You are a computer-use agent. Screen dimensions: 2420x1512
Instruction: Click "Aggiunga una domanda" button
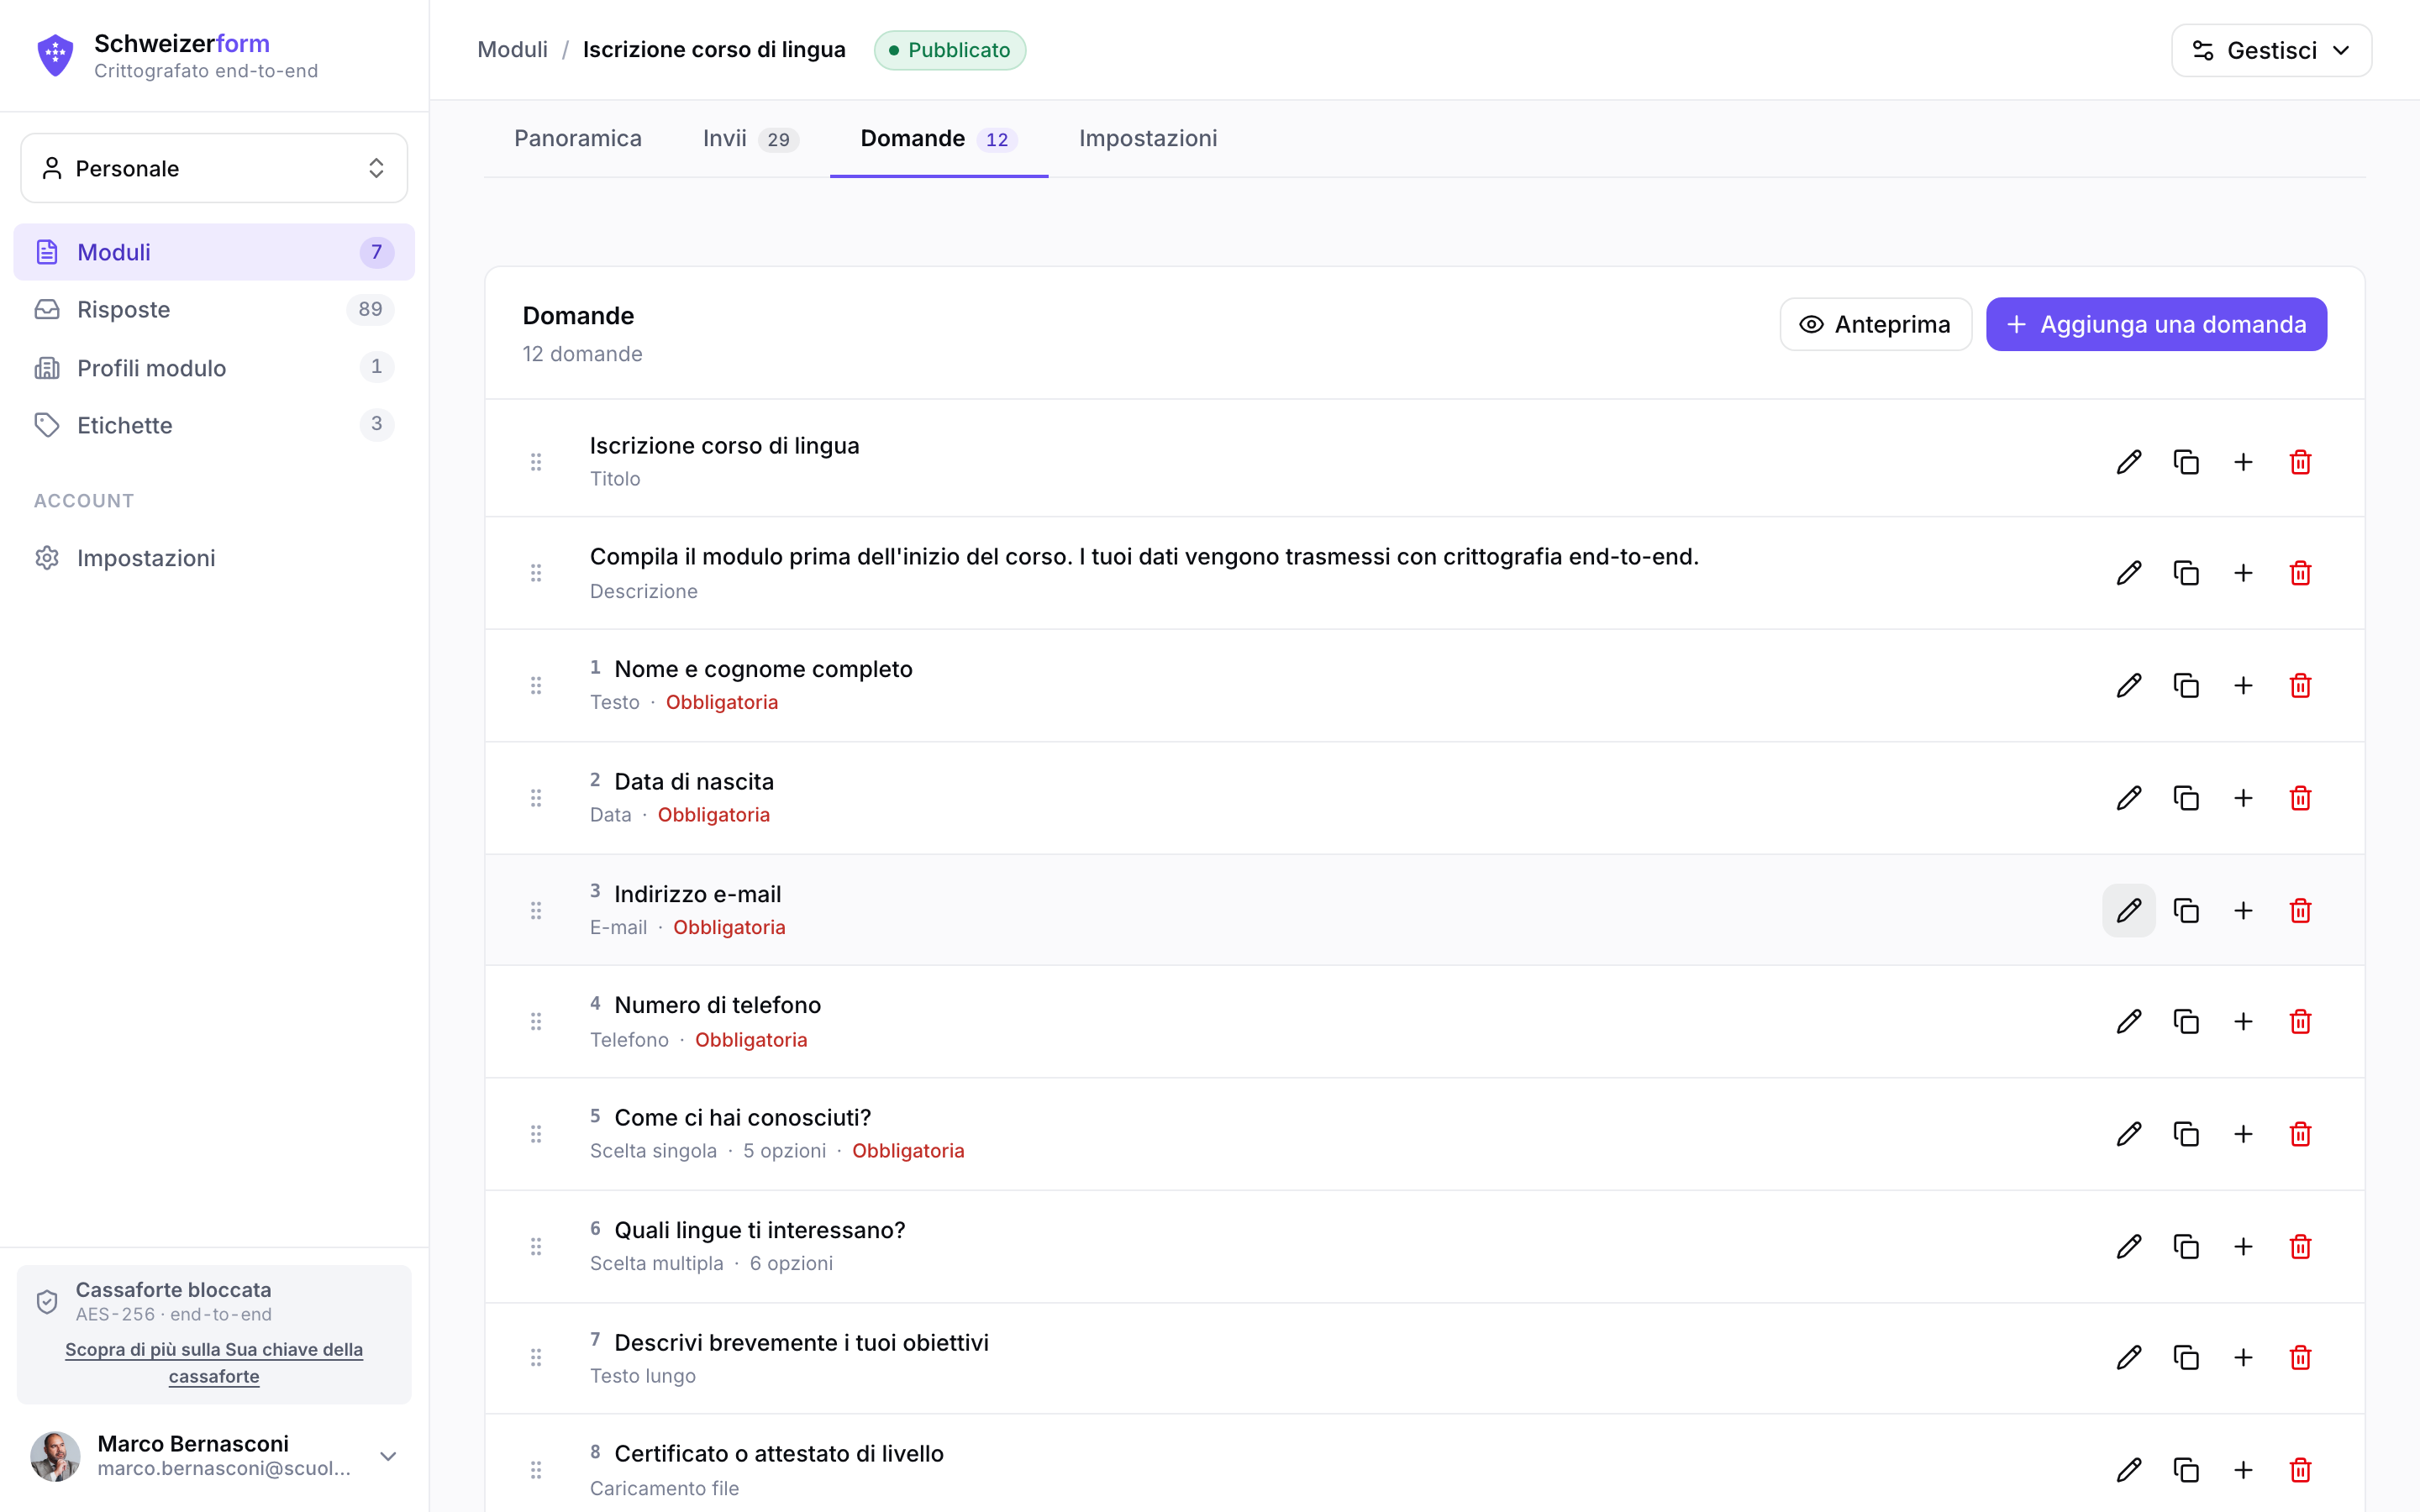click(x=2156, y=324)
